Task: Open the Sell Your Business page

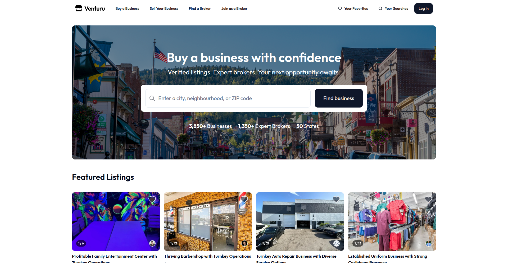Action: pos(164,8)
